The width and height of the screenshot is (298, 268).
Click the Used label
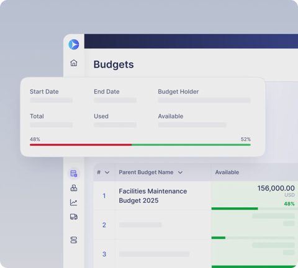tap(101, 116)
